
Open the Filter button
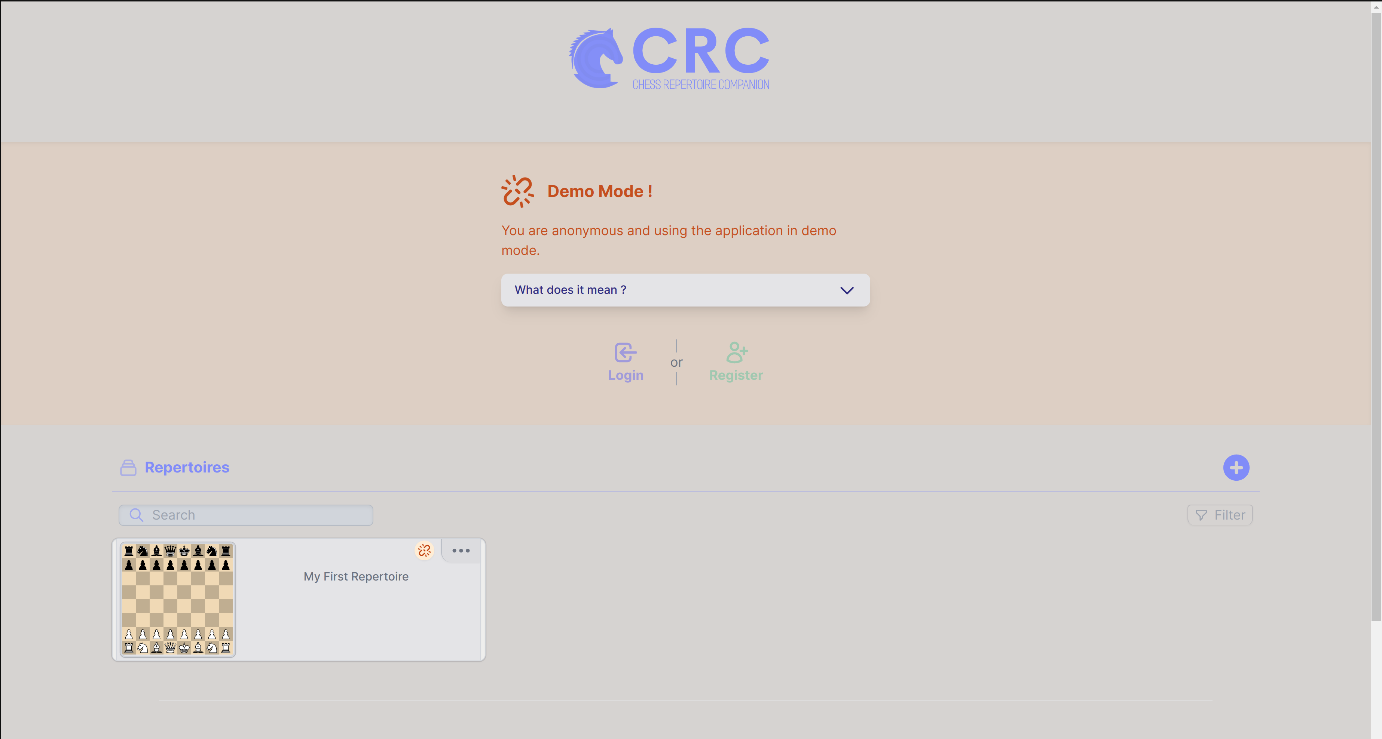click(x=1220, y=515)
